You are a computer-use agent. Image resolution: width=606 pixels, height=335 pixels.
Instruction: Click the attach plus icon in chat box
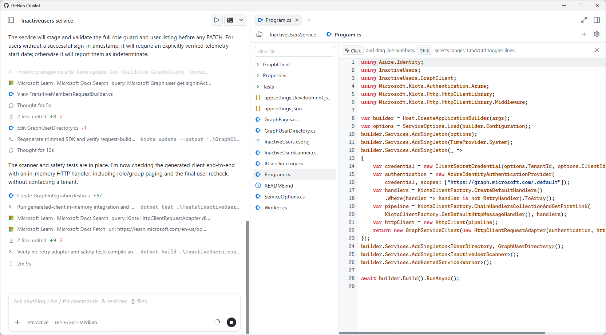click(x=17, y=322)
